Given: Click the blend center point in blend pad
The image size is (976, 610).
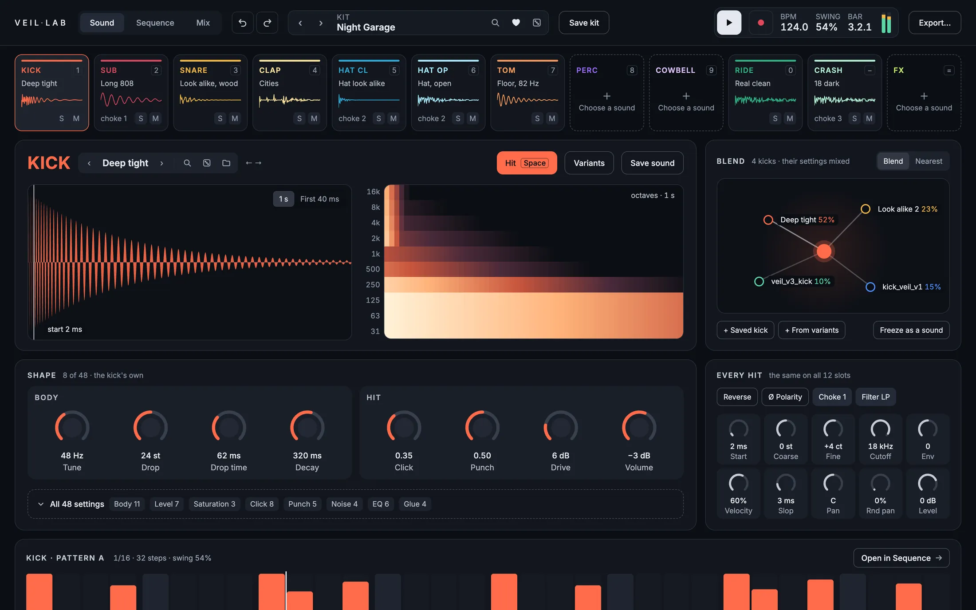Looking at the screenshot, I should coord(824,251).
